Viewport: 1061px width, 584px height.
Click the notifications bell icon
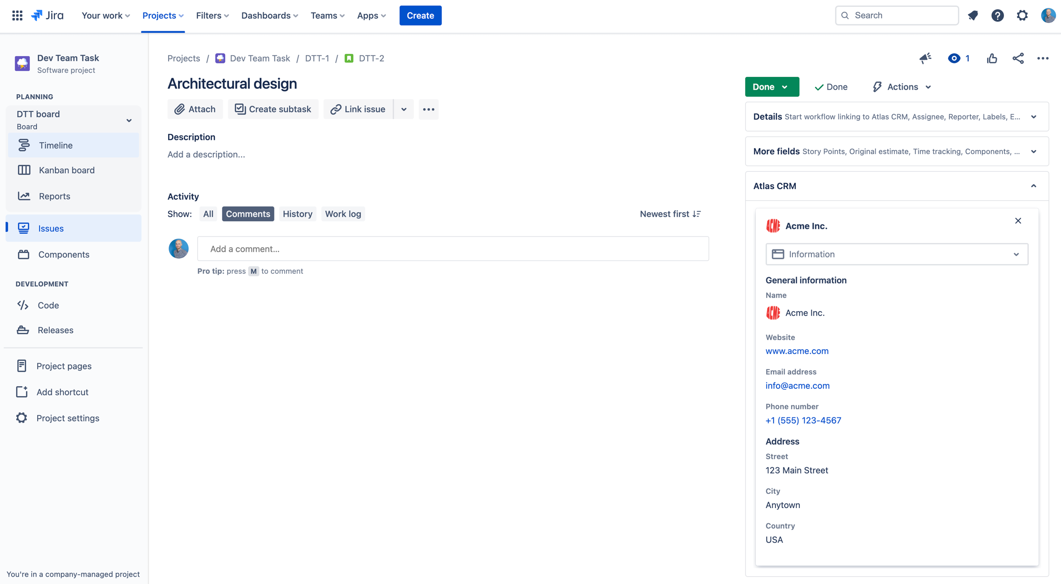973,16
